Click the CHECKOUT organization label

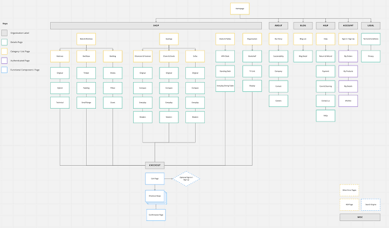tap(155, 166)
